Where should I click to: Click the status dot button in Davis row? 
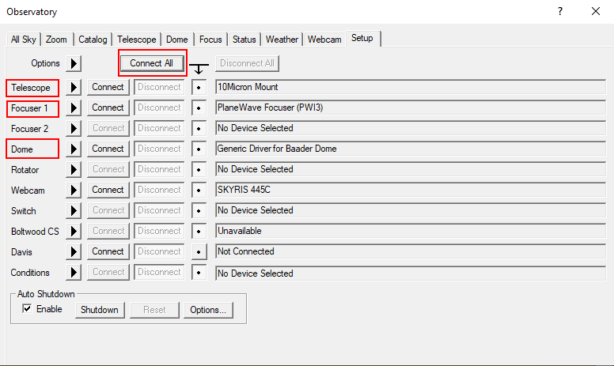coord(199,251)
